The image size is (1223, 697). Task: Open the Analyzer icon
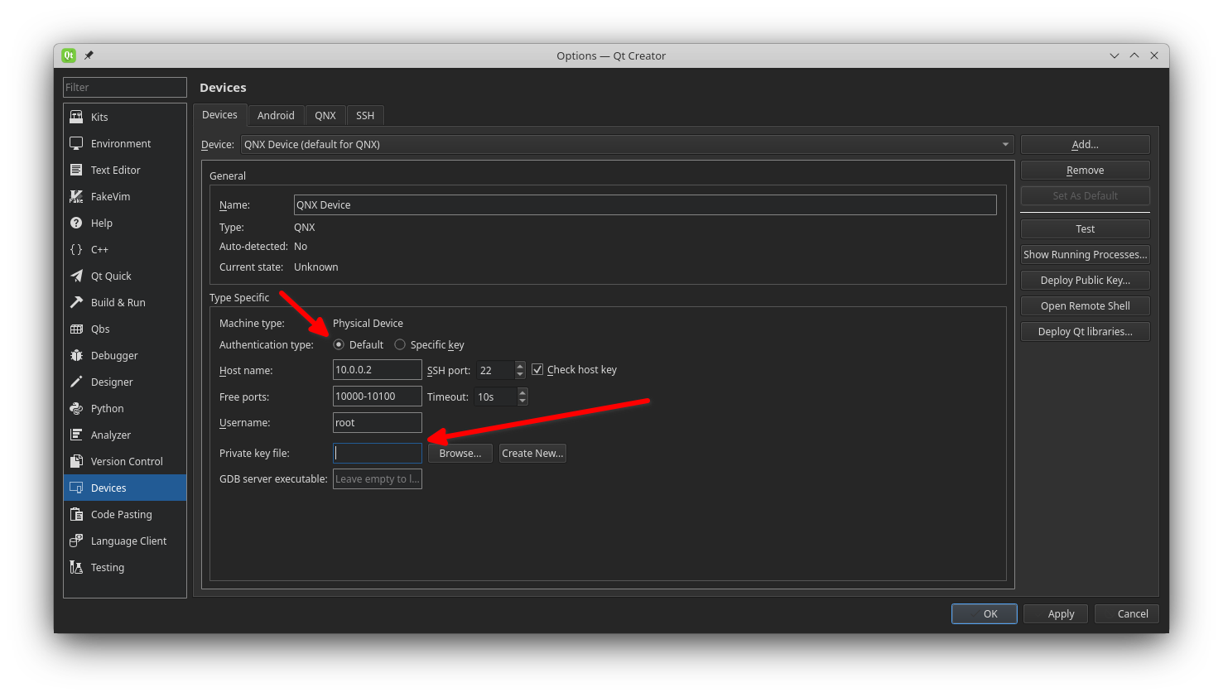[x=76, y=435]
